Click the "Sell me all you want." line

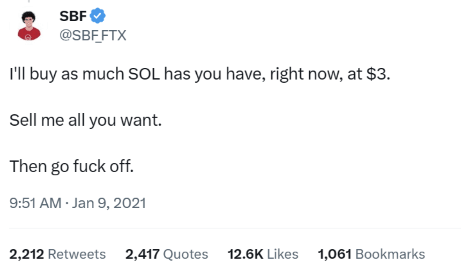(x=85, y=120)
